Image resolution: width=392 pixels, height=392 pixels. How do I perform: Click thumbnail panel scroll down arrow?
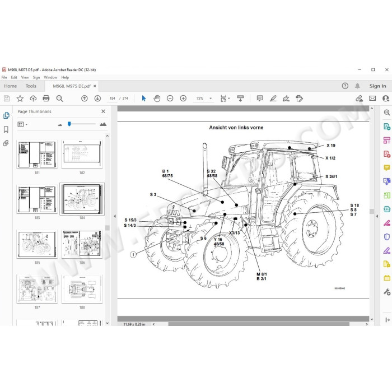(x=108, y=323)
